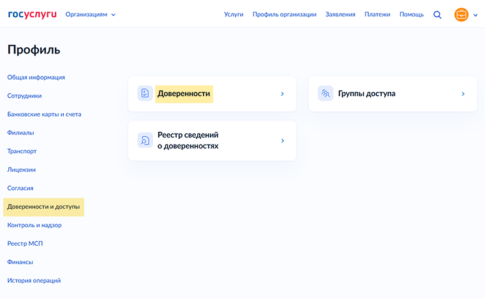485x298 pixels.
Task: Go to Финансы in the sidebar
Action: [x=20, y=262]
